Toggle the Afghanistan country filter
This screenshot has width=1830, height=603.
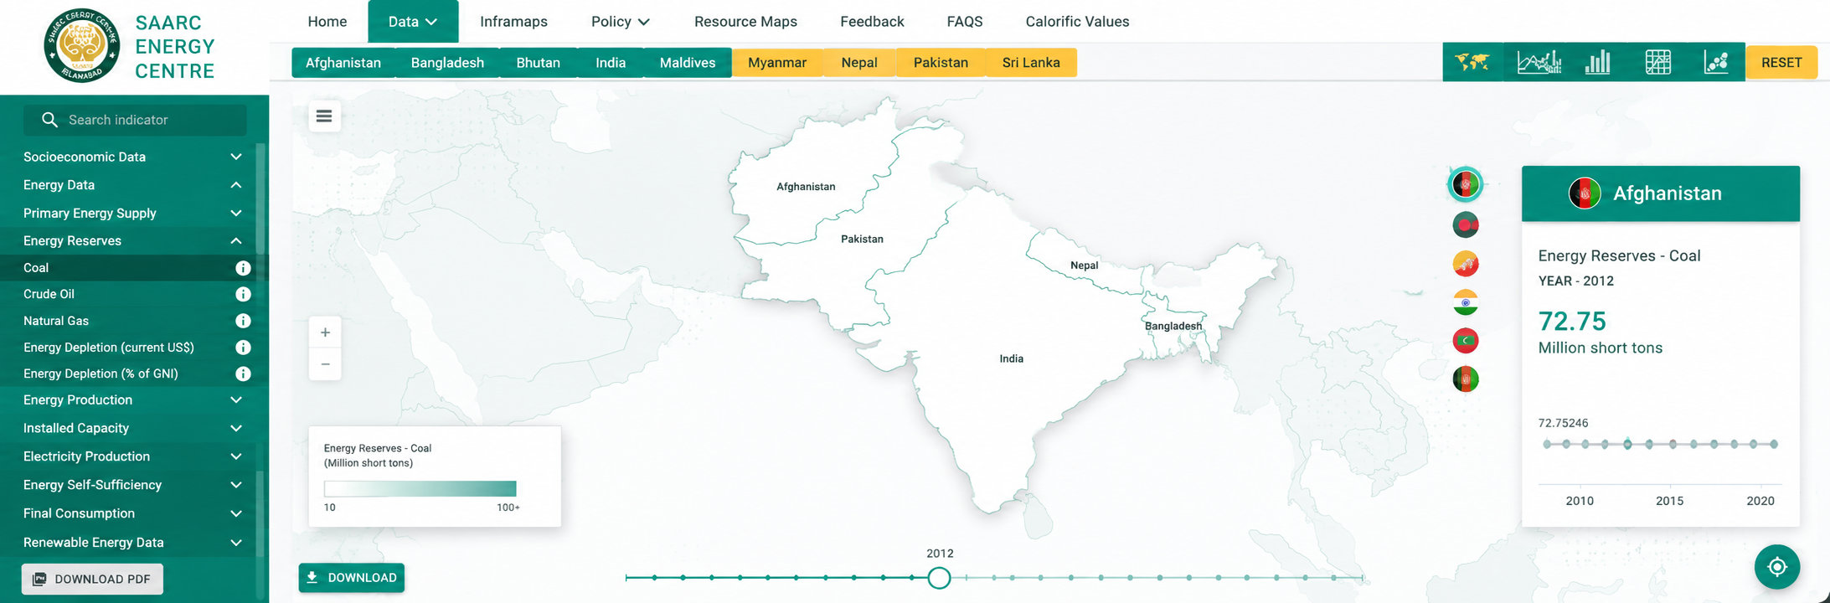(x=343, y=63)
